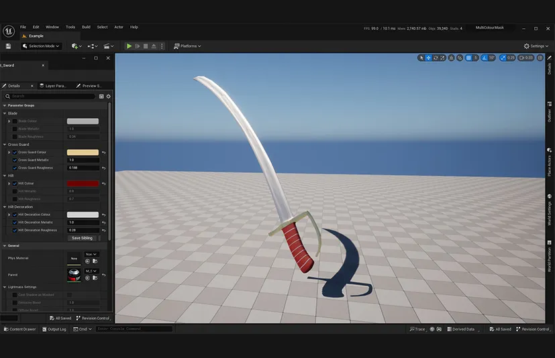Click the Details panel search field
The width and height of the screenshot is (555, 358).
click(50, 97)
